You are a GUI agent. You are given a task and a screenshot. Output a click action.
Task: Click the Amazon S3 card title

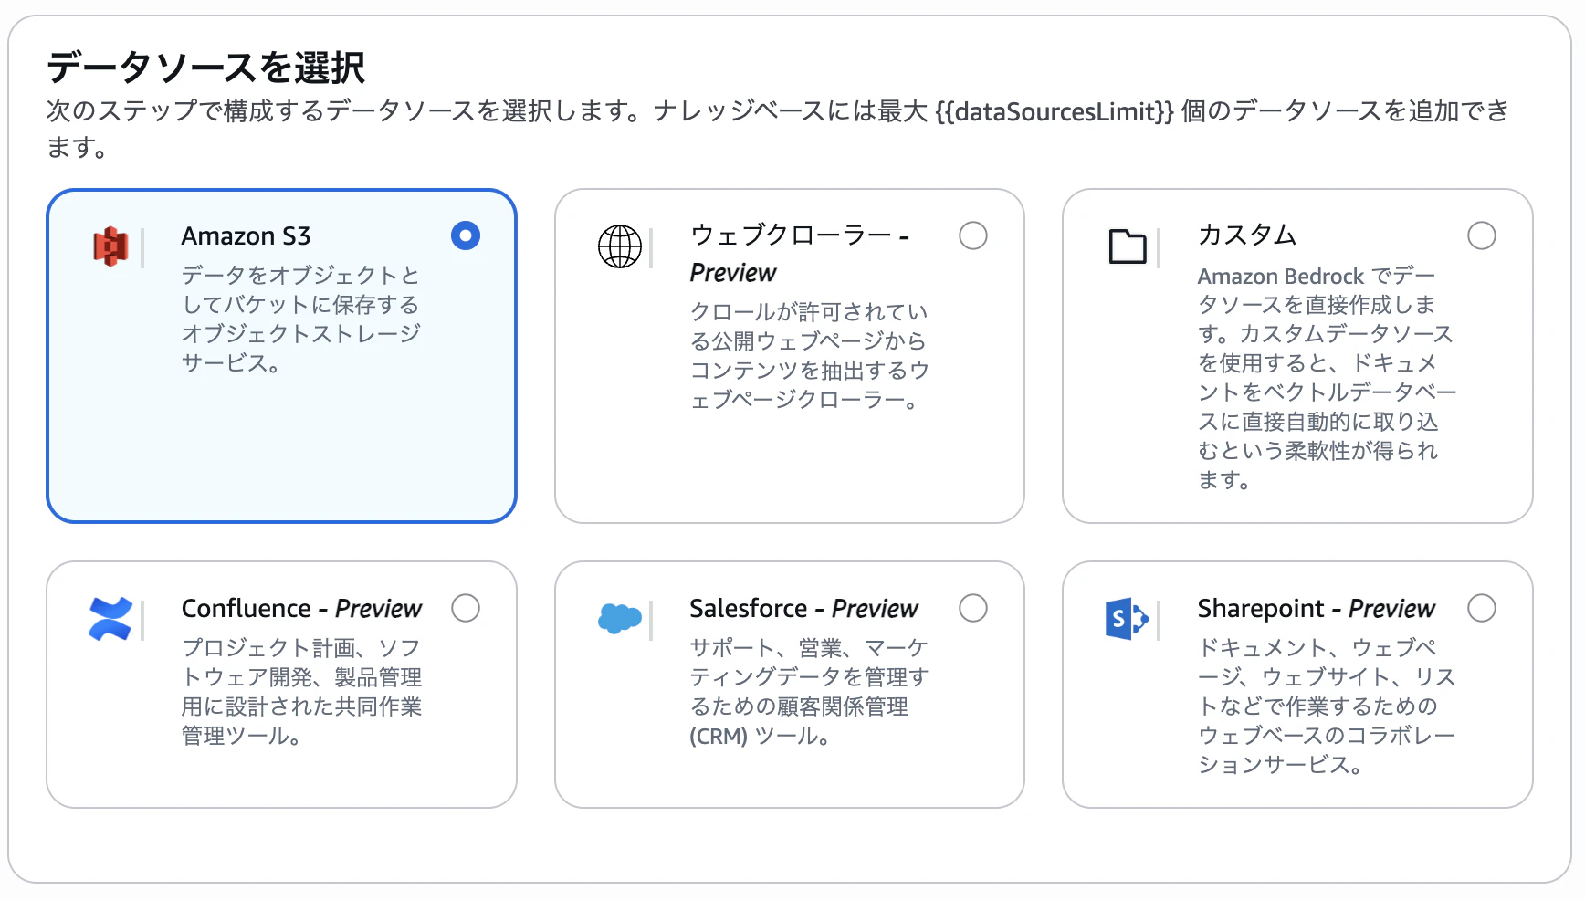247,236
